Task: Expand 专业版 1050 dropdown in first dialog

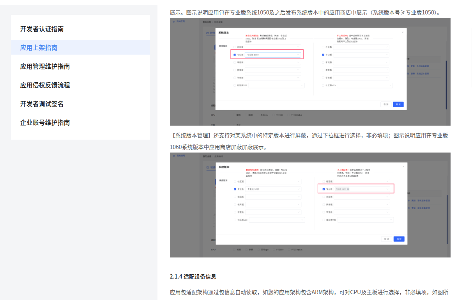Action: click(x=273, y=55)
